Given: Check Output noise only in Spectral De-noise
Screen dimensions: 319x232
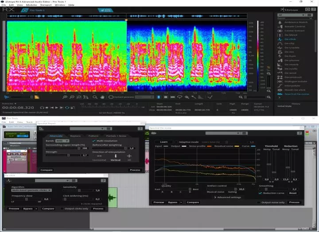Looking at the screenshot, I should point(259,202).
